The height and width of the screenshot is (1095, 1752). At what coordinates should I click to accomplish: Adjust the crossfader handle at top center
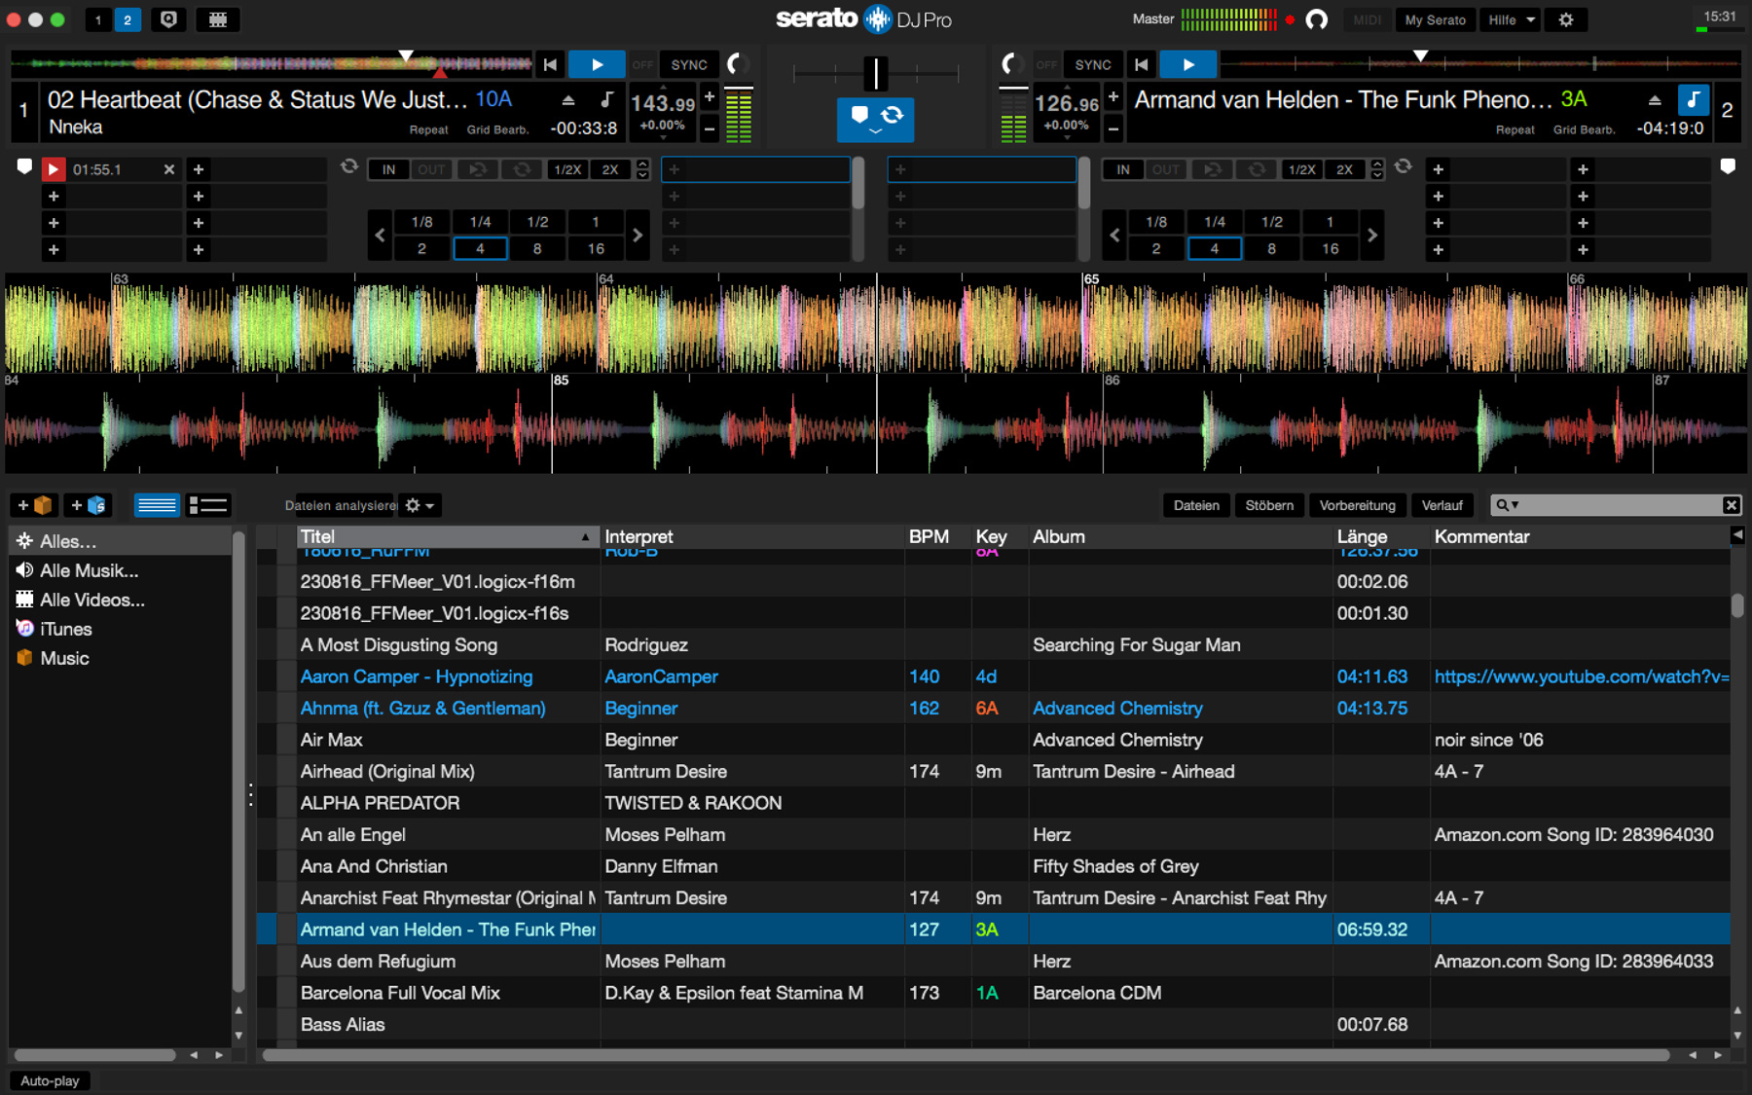876,73
